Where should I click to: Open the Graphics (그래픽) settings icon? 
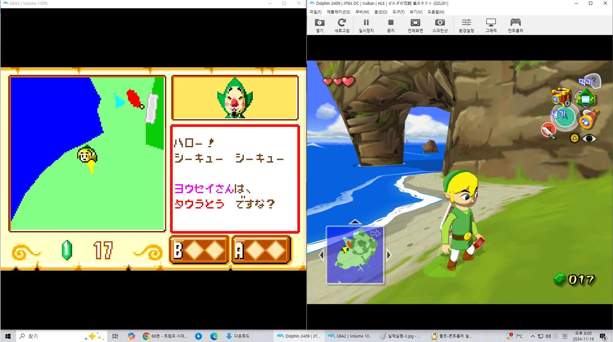point(491,25)
